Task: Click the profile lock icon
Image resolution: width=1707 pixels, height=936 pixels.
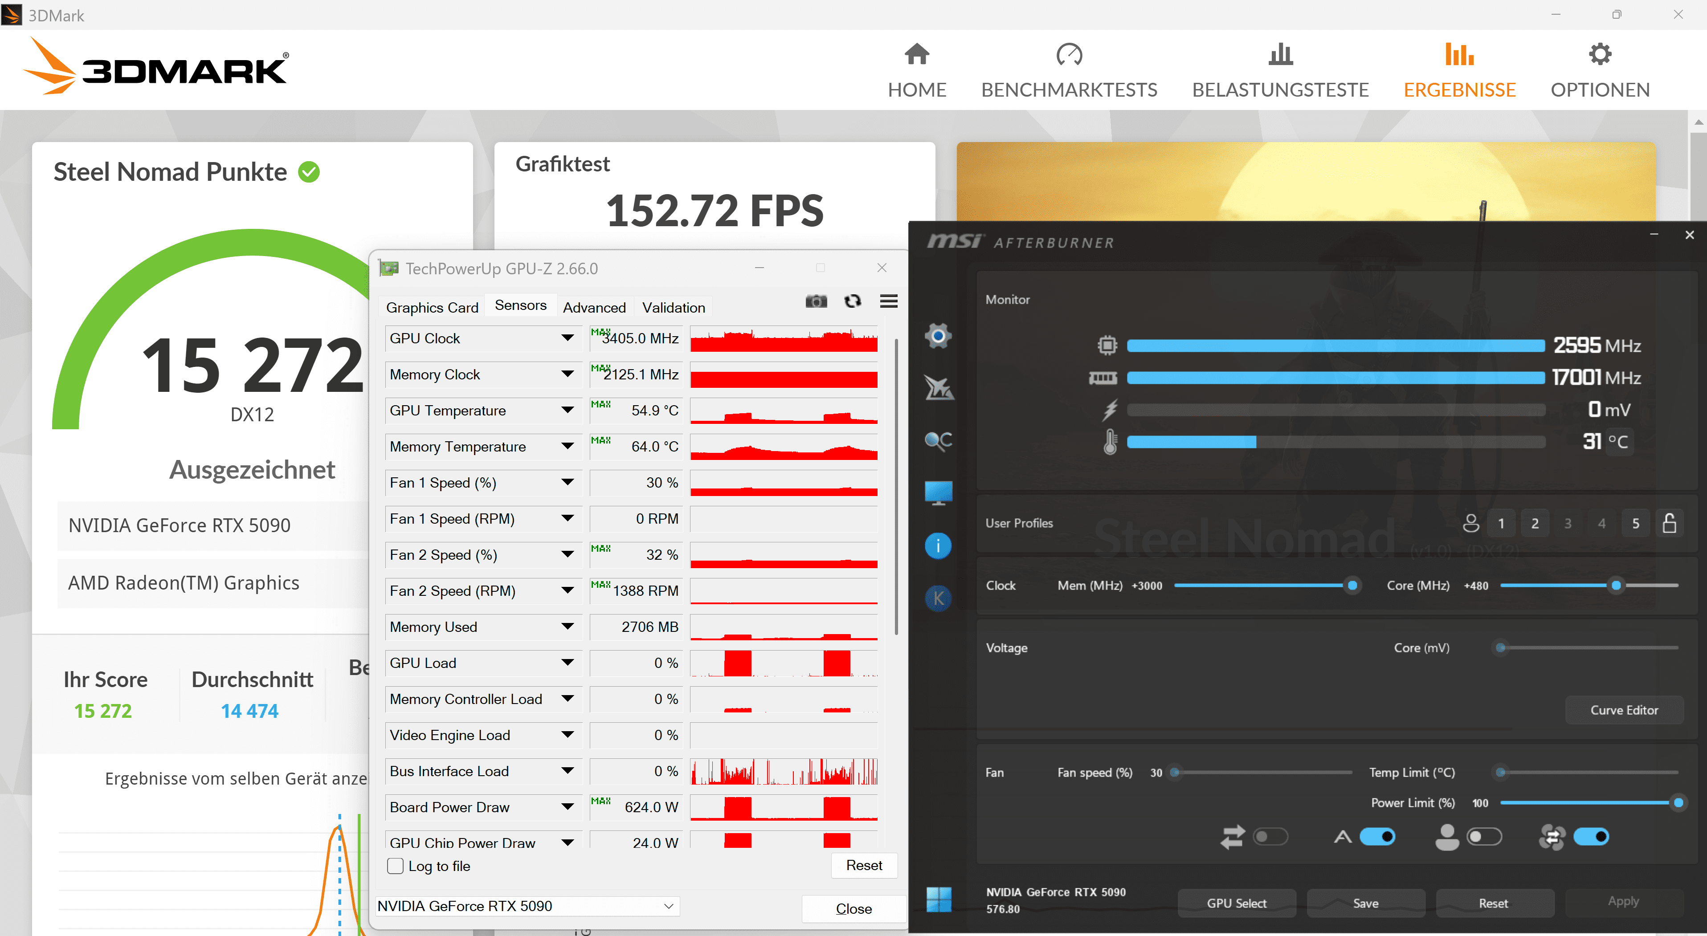Action: point(1669,523)
